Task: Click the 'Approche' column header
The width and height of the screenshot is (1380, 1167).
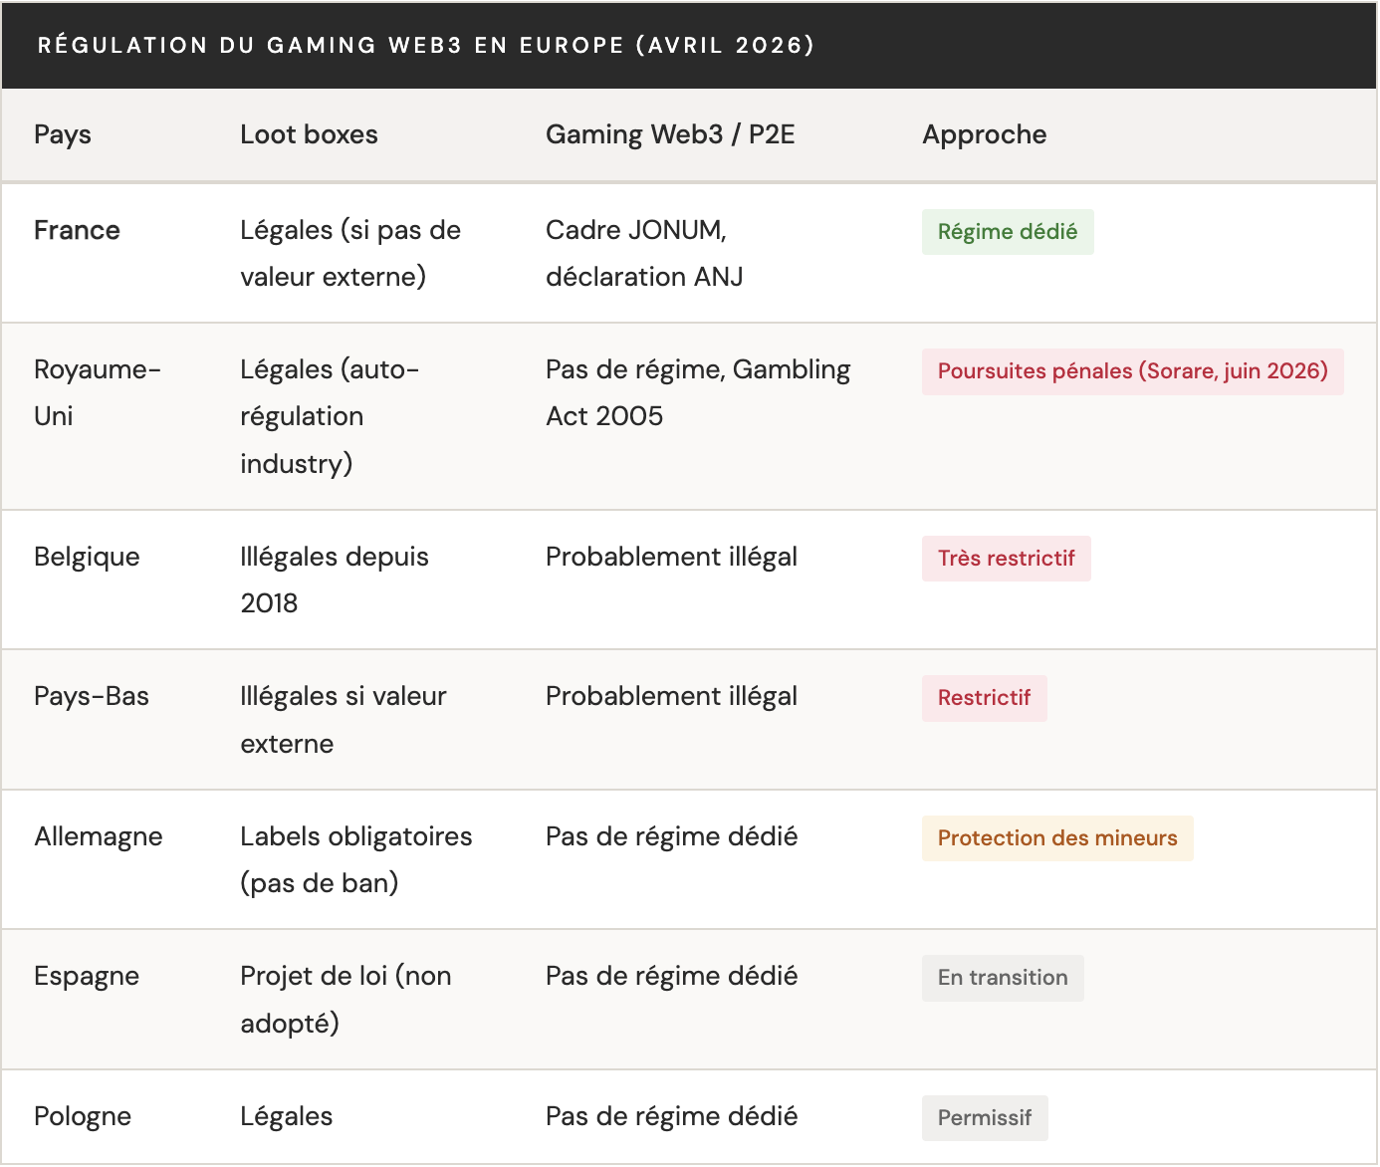Action: click(x=984, y=134)
